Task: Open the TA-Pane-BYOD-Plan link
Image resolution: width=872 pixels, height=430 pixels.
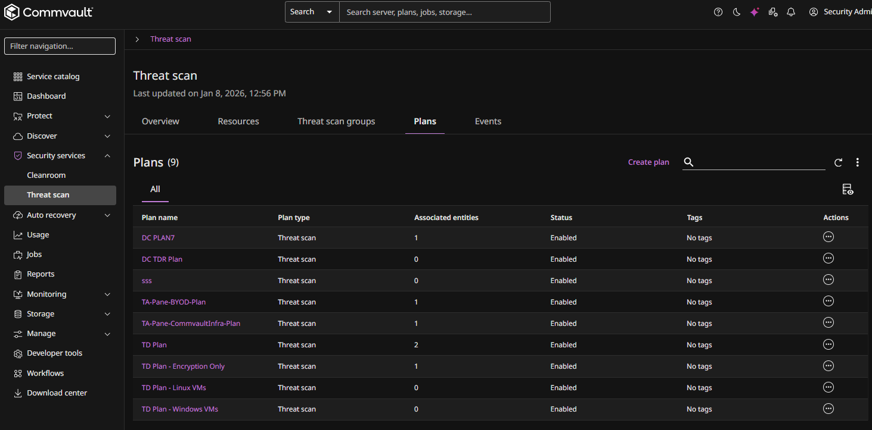Action: [x=173, y=302]
